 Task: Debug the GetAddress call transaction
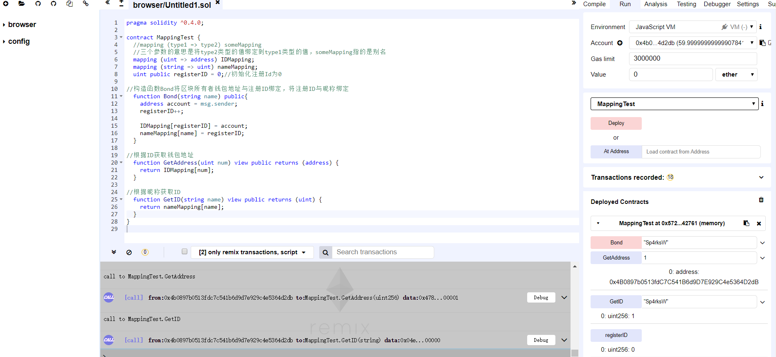pyautogui.click(x=541, y=298)
